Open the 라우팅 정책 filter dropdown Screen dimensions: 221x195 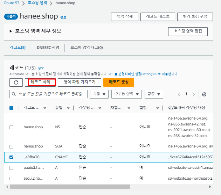click(126, 94)
